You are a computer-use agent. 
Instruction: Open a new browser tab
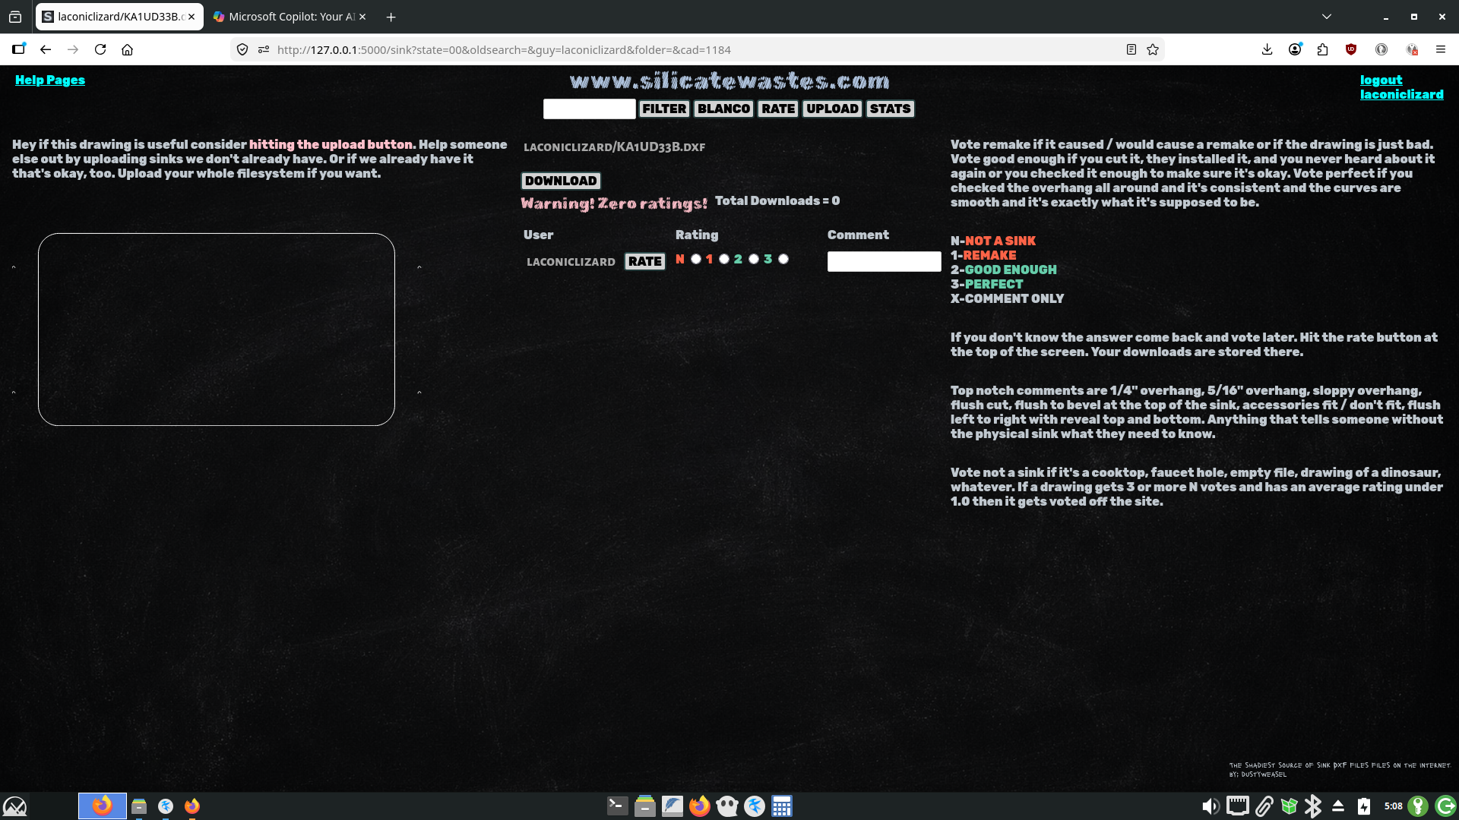391,17
